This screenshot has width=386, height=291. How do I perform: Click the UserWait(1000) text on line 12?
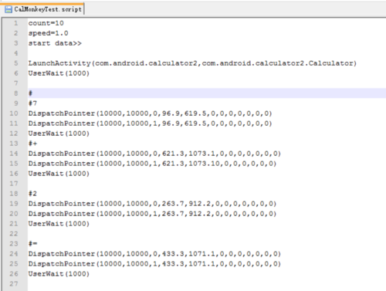coord(59,134)
